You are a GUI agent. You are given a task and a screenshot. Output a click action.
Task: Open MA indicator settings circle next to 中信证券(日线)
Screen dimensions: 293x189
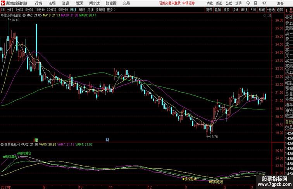[x=24, y=16]
